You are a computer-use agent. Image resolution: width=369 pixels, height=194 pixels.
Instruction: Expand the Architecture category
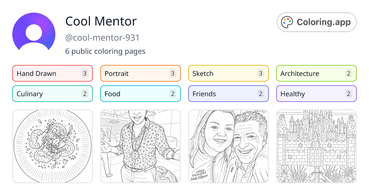(x=316, y=73)
